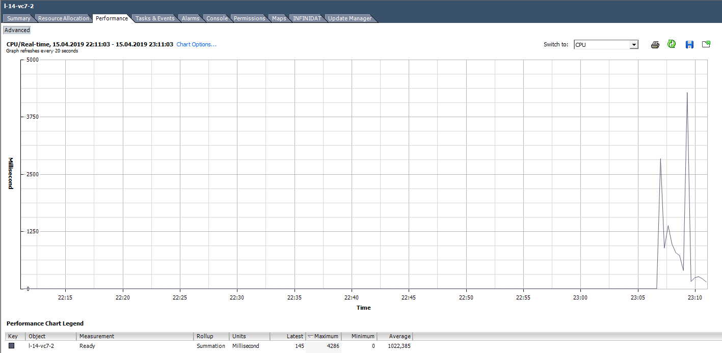722x353 pixels.
Task: Sort the legend by the Maximum column
Action: click(x=326, y=336)
